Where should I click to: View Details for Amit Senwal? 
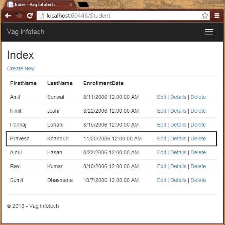(x=178, y=97)
